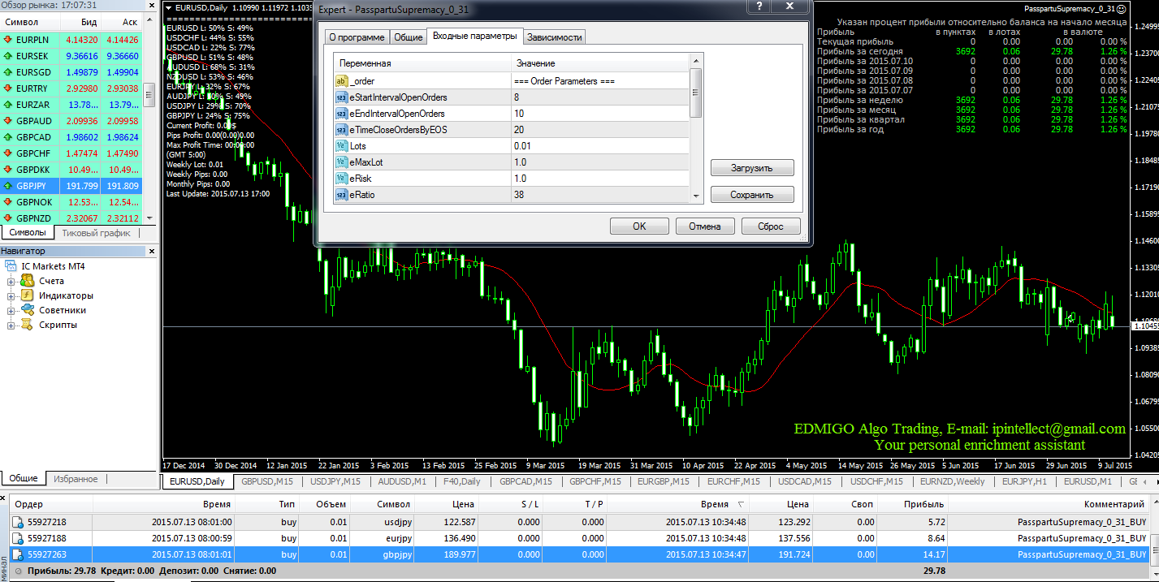1159x582 pixels.
Task: Click the order icon of ticket 55927188
Action: (x=18, y=538)
